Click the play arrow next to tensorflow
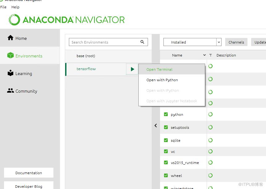The image size is (266, 189). (133, 69)
